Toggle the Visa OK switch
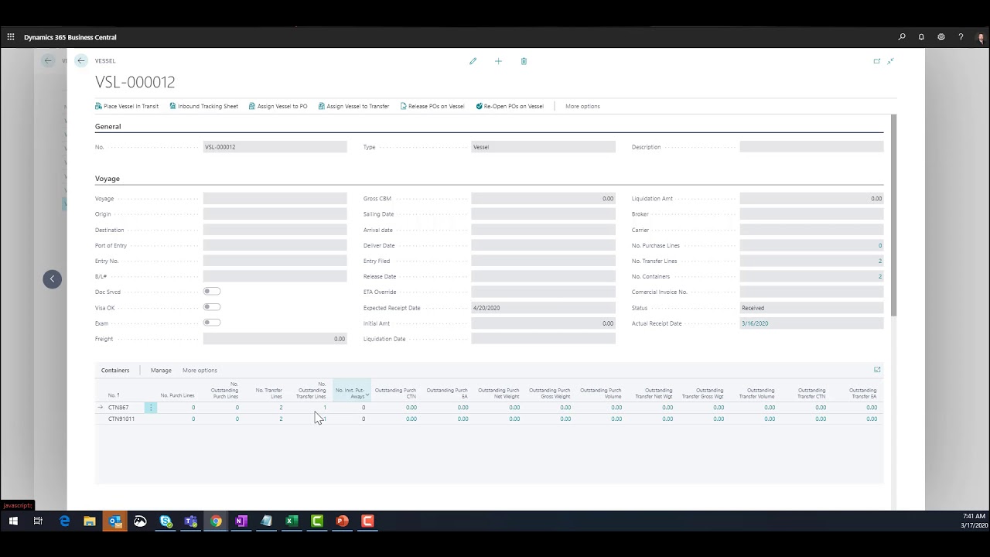Viewport: 990px width, 557px height. 212,307
